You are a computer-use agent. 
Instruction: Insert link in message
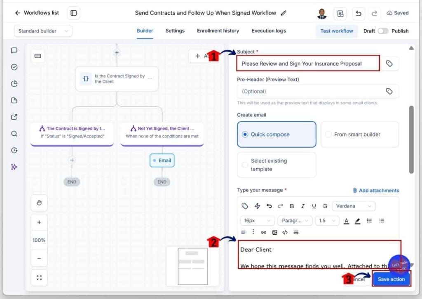point(263,233)
